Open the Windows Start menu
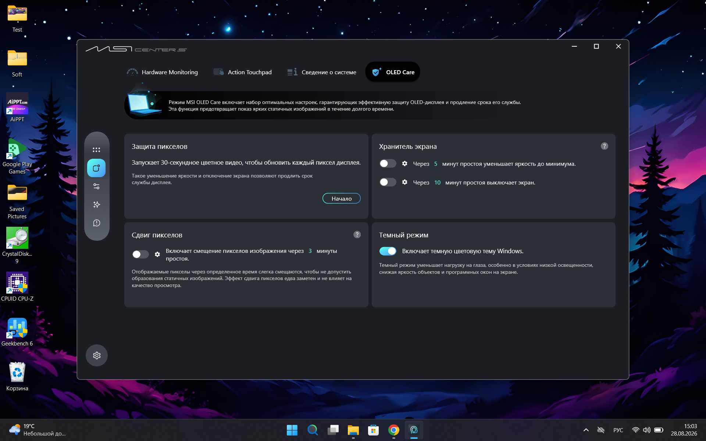The width and height of the screenshot is (706, 441). click(292, 430)
